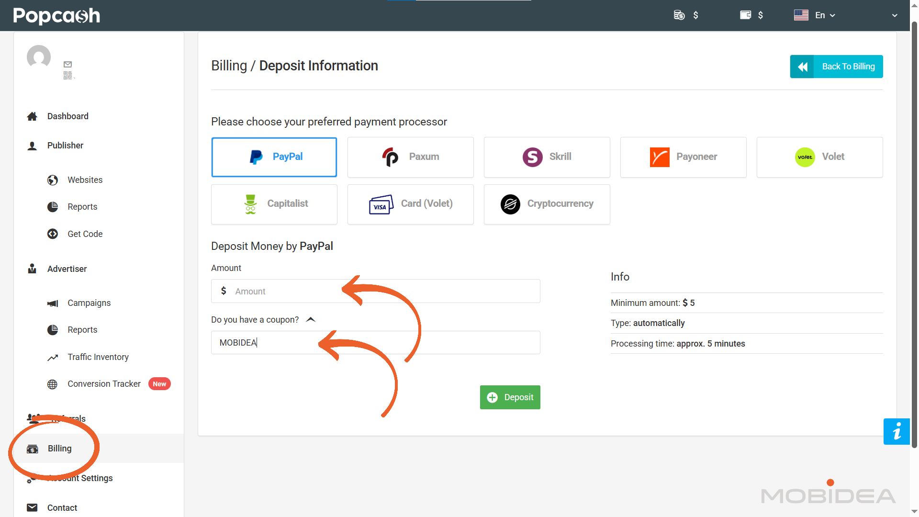Choose Capitalist payment processor
919x517 pixels.
274,204
